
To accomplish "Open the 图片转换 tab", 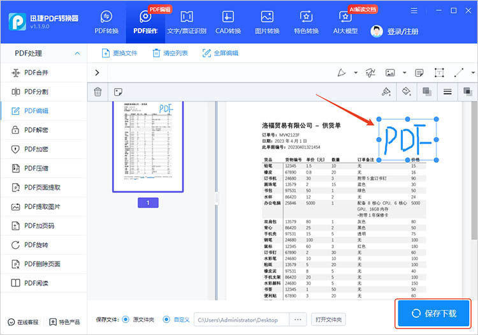I will 267,22.
